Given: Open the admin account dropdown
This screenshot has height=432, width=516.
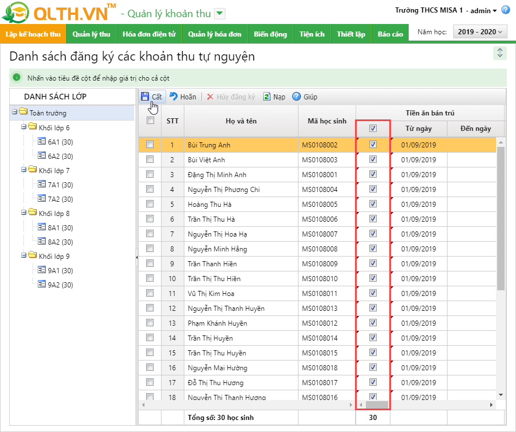Looking at the screenshot, I should coord(483,10).
